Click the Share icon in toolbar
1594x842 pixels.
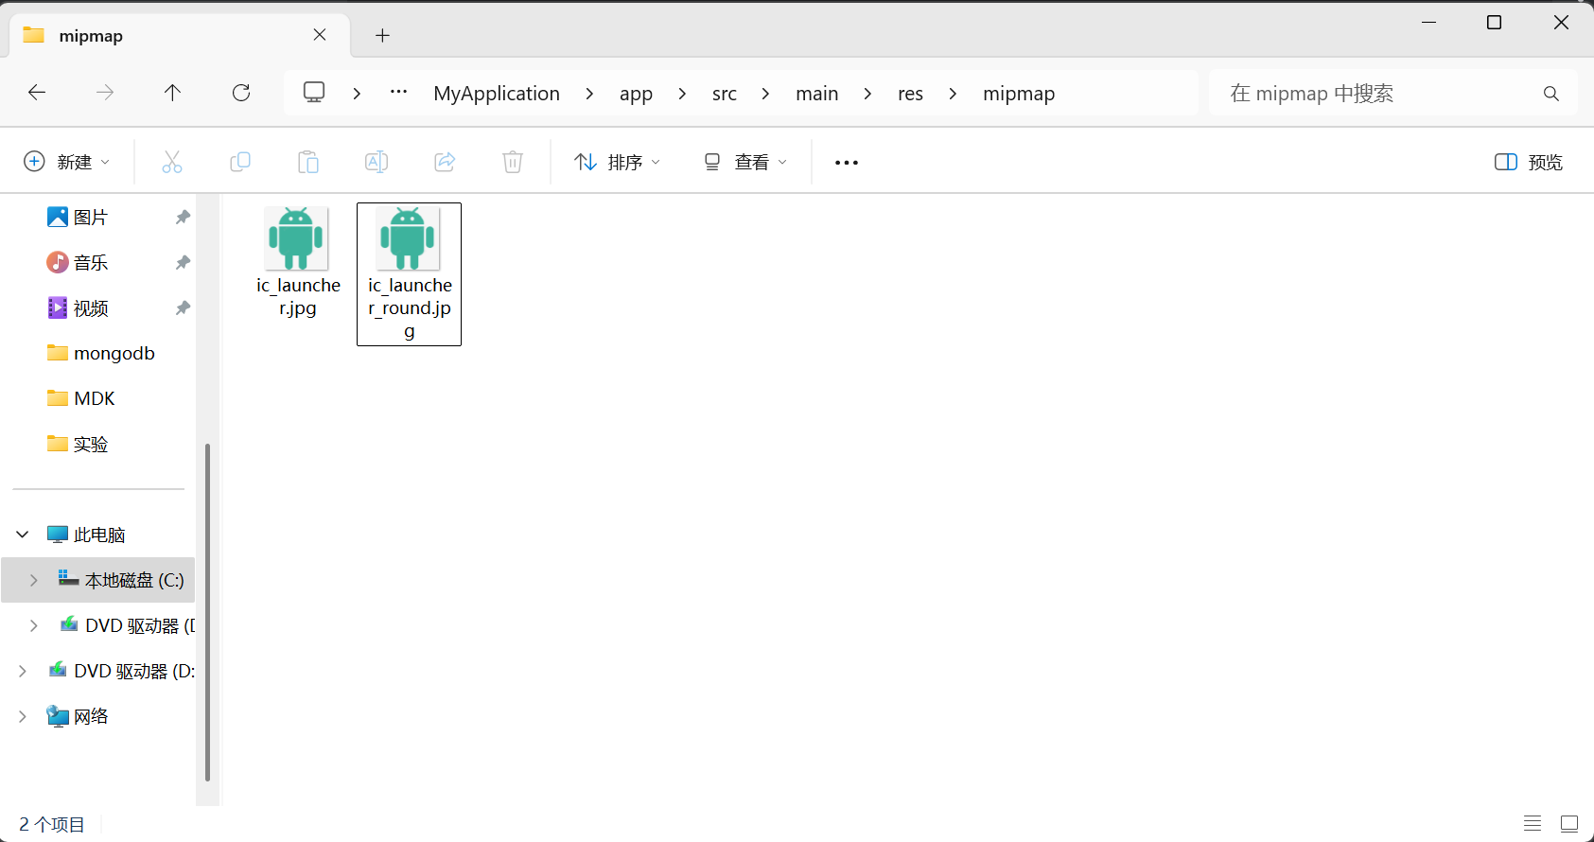[x=445, y=162]
